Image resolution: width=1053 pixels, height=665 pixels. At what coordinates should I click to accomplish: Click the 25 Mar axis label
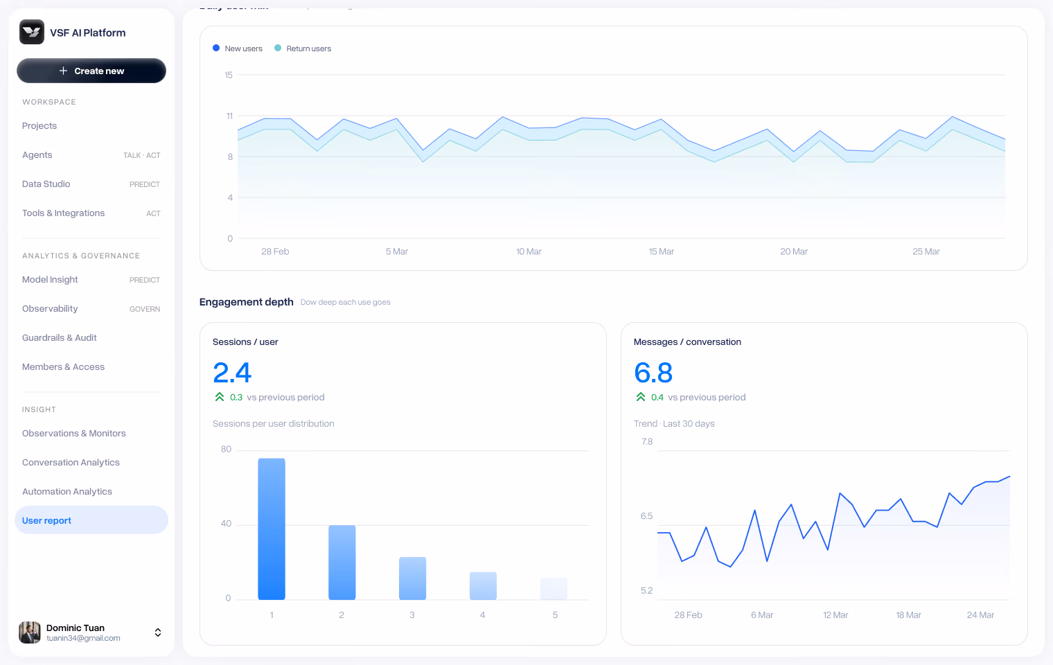click(926, 251)
